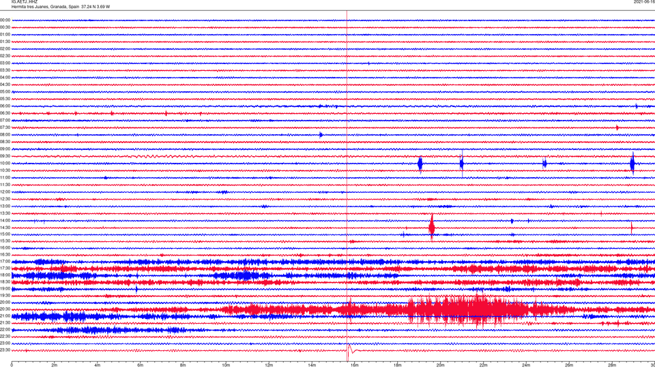Click the 09:00 time row label

click(x=5, y=149)
